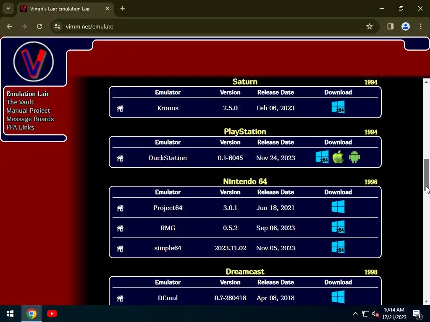Download Project64 Windows build
Screen dimensions: 430x322
[x=338, y=207]
